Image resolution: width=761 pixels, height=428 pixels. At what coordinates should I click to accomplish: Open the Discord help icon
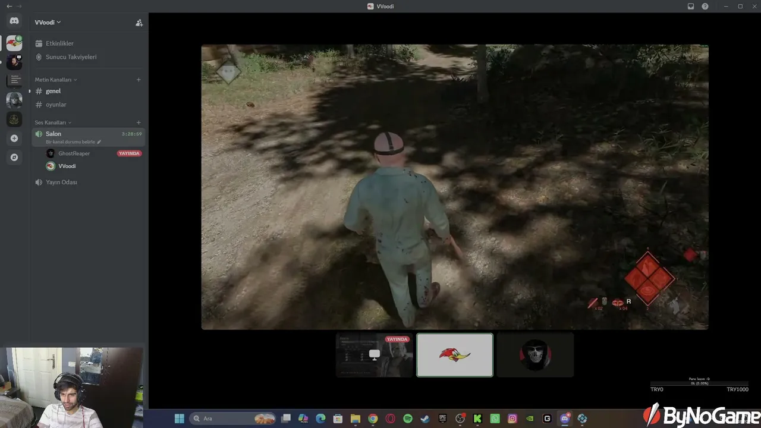coord(705,6)
